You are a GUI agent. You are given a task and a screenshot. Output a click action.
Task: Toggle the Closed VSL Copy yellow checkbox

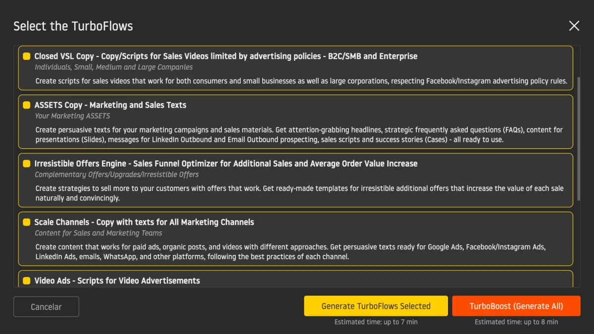(27, 56)
